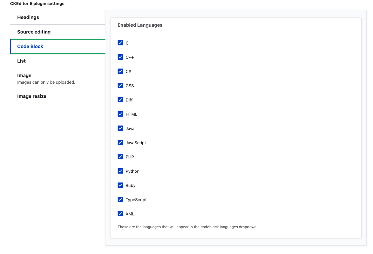Toggle the JavaScript checkbox
Screen dimensions: 373x254
coord(120,142)
